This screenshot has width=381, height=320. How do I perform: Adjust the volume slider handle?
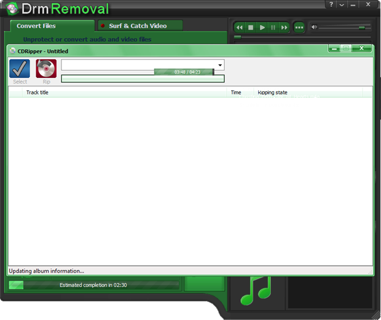[x=362, y=28]
